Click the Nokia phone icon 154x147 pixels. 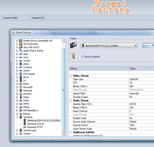pyautogui.click(x=21, y=97)
